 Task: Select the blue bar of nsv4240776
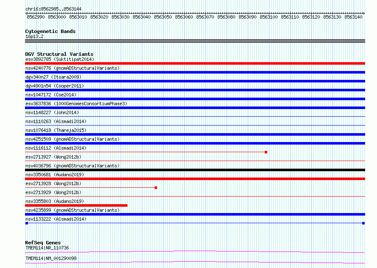195,72
